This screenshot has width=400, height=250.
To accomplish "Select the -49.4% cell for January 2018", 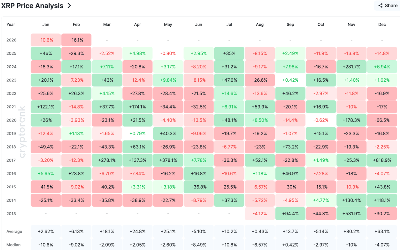I will [x=46, y=147].
